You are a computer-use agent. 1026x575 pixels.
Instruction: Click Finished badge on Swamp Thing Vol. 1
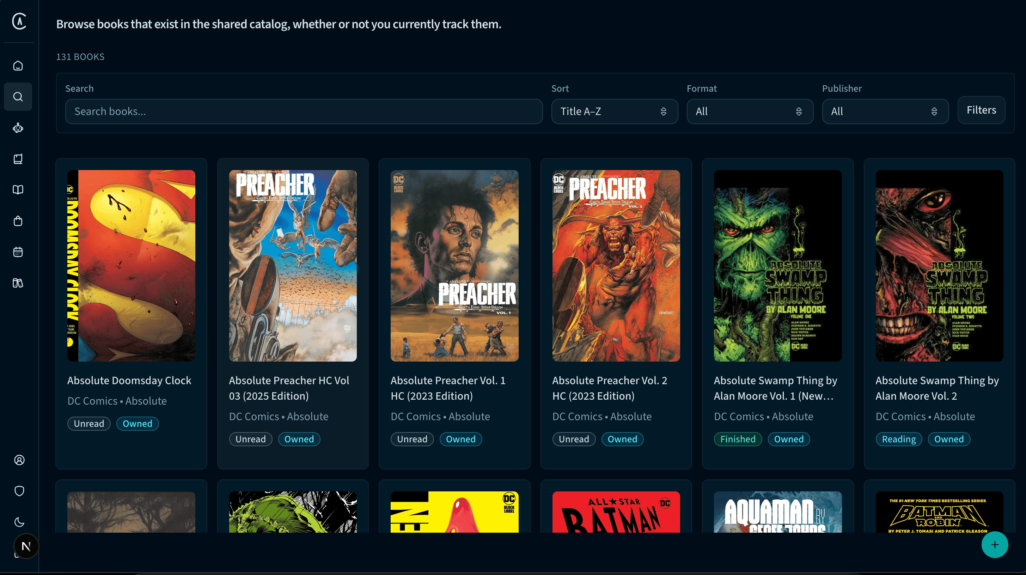[x=738, y=439]
